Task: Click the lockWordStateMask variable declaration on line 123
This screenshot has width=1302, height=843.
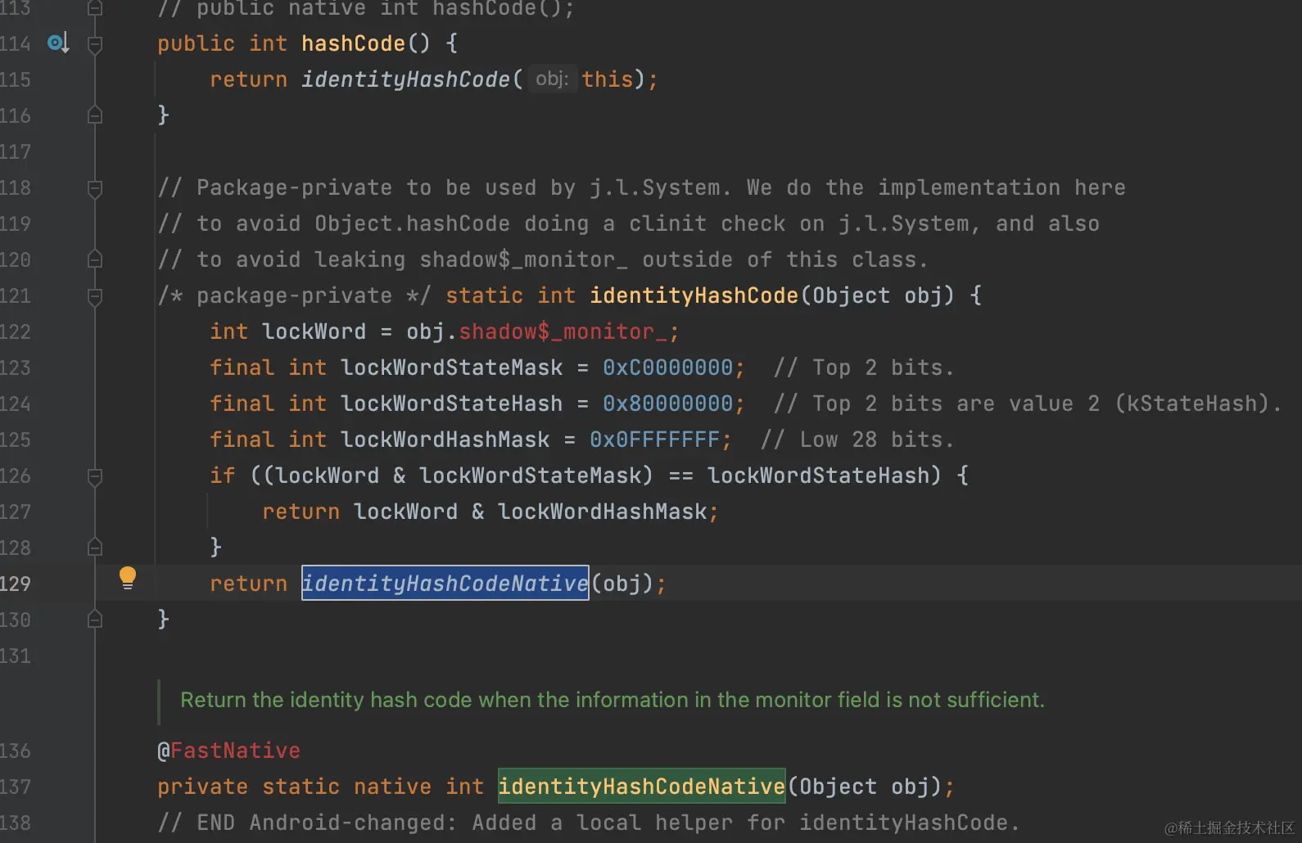Action: (452, 367)
